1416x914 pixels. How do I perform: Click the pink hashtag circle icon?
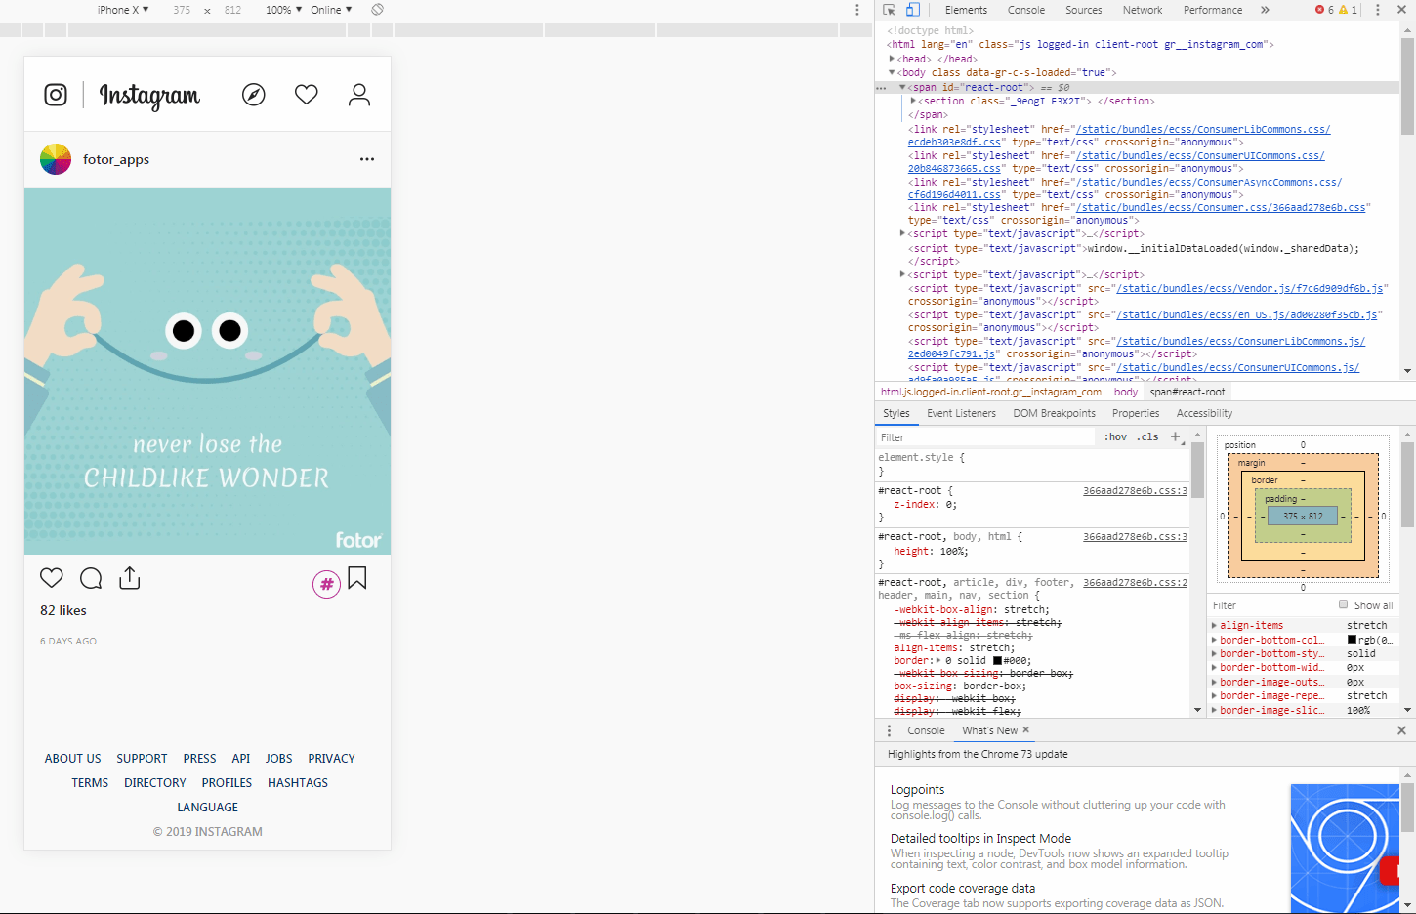[326, 584]
